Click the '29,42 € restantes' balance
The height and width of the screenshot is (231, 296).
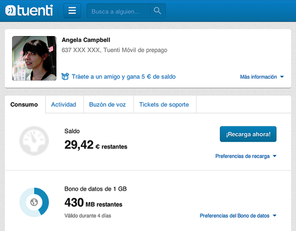point(96,145)
